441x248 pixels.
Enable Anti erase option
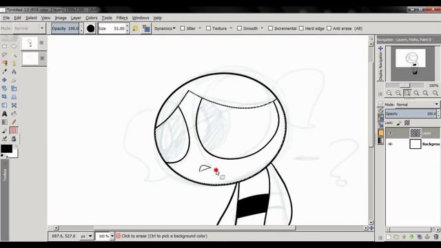pos(329,28)
